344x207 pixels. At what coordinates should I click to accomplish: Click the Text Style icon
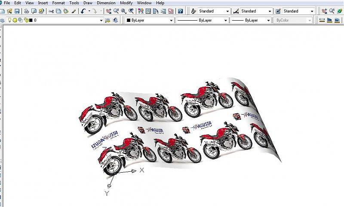coord(193,11)
